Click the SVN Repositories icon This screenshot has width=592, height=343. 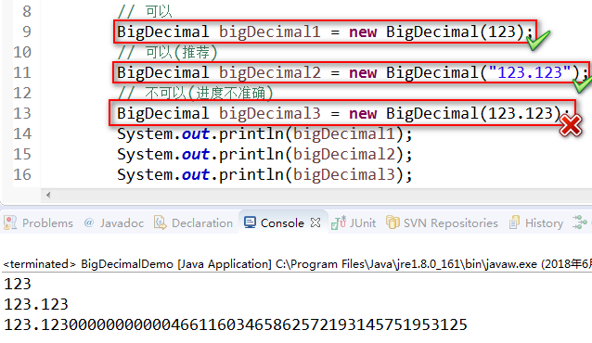(x=393, y=222)
